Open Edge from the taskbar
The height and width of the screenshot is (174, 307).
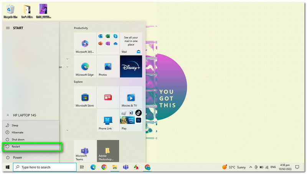pyautogui.click(x=93, y=167)
